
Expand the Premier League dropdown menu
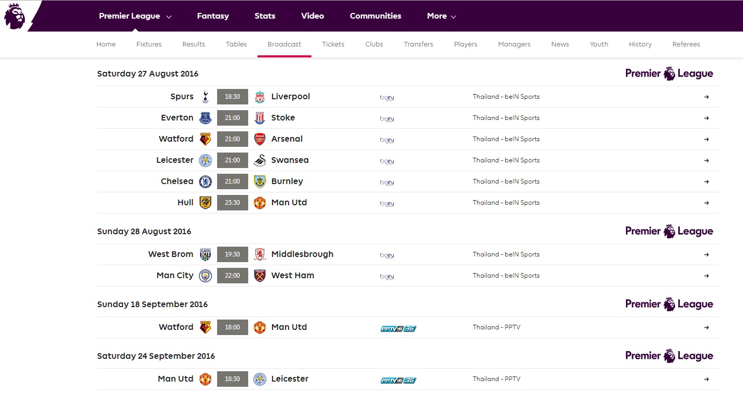pyautogui.click(x=135, y=16)
